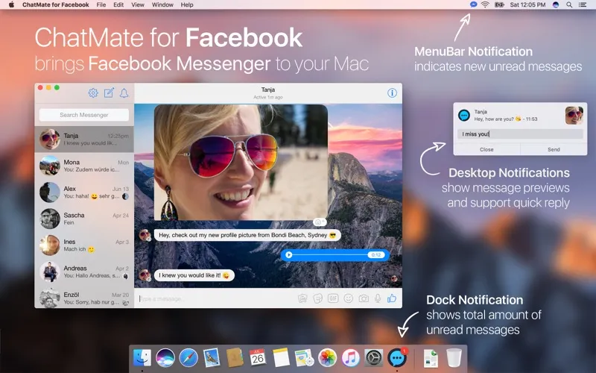
Task: Open iTunes in the Dock
Action: 350,358
